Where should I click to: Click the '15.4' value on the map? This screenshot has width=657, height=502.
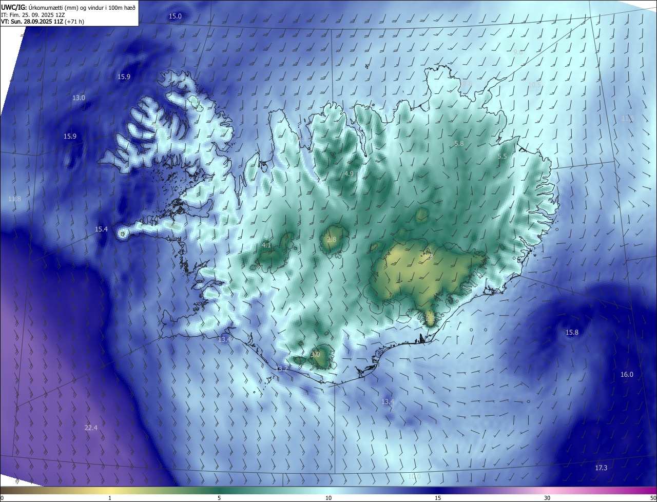pyautogui.click(x=102, y=229)
